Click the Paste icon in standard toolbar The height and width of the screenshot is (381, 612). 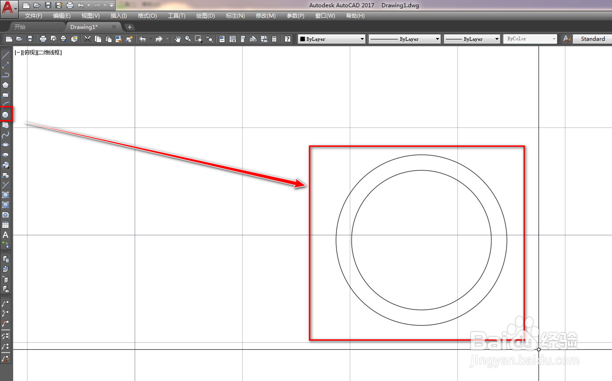(x=108, y=39)
